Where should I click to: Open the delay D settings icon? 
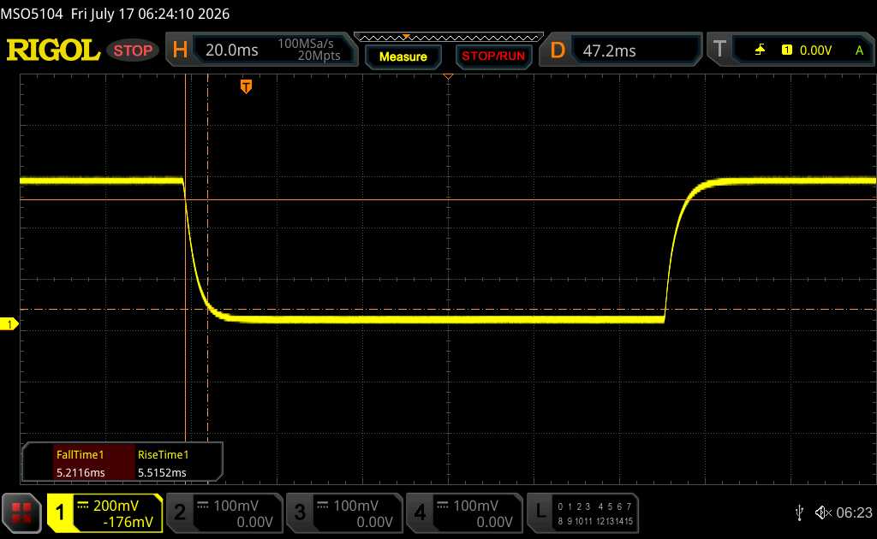point(558,50)
